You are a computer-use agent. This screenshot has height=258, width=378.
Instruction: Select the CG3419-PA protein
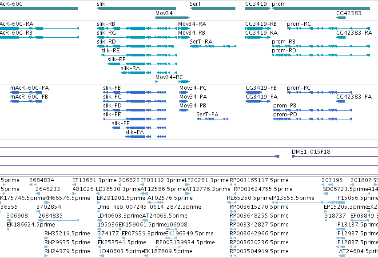pos(258,101)
